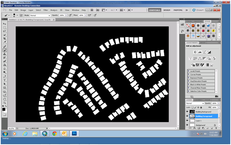Select the Clone Stamp tool
The height and width of the screenshot is (145, 231).
(5, 54)
